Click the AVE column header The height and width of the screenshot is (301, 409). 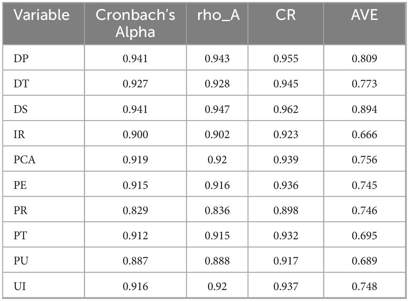(x=364, y=15)
